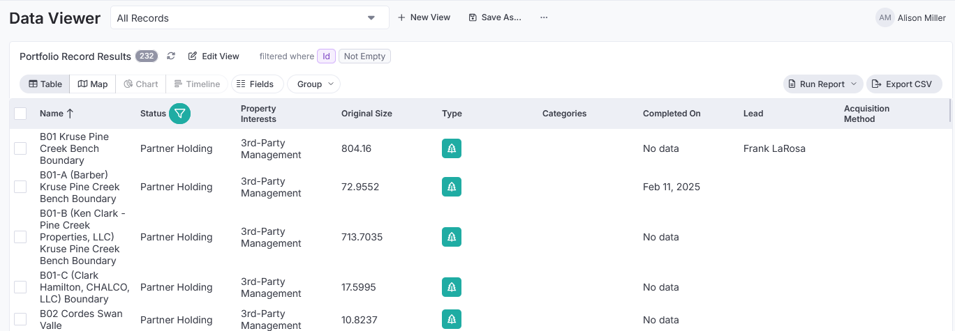
Task: Click the New View button
Action: coord(424,17)
